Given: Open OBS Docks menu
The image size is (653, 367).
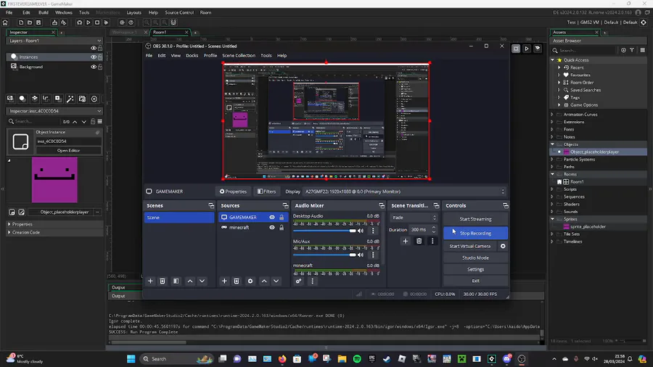Looking at the screenshot, I should pos(192,55).
